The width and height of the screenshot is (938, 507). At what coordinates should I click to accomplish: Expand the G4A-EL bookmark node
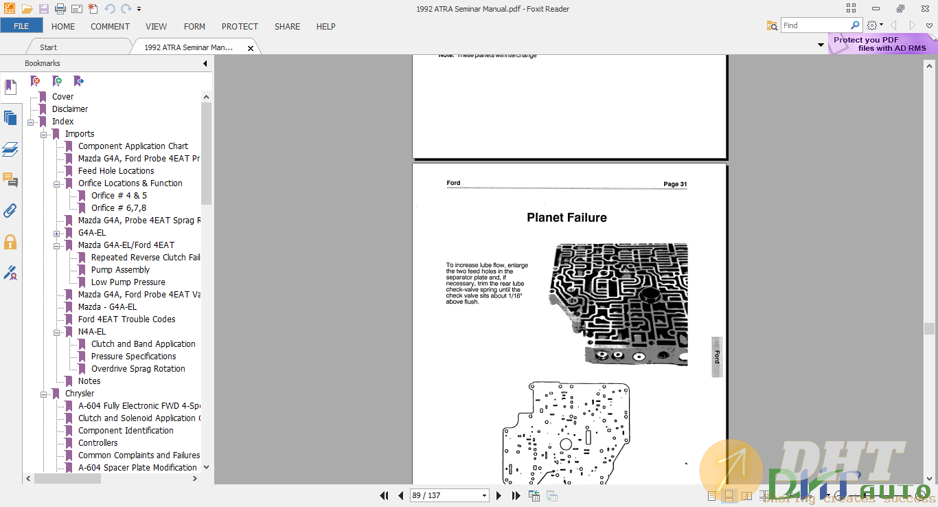(56, 233)
